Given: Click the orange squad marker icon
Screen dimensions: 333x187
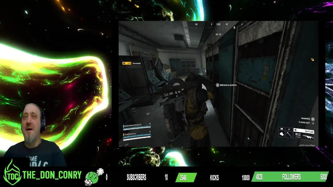Looking at the screenshot, I should point(312,60).
